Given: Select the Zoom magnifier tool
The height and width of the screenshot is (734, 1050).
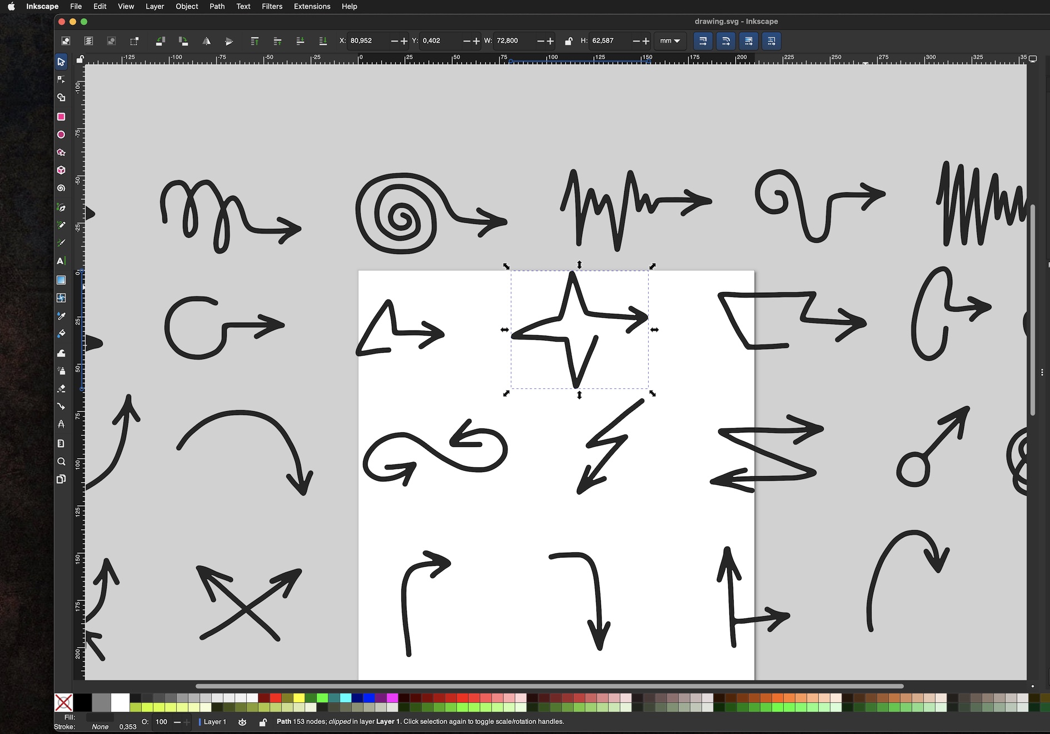Looking at the screenshot, I should (x=61, y=461).
